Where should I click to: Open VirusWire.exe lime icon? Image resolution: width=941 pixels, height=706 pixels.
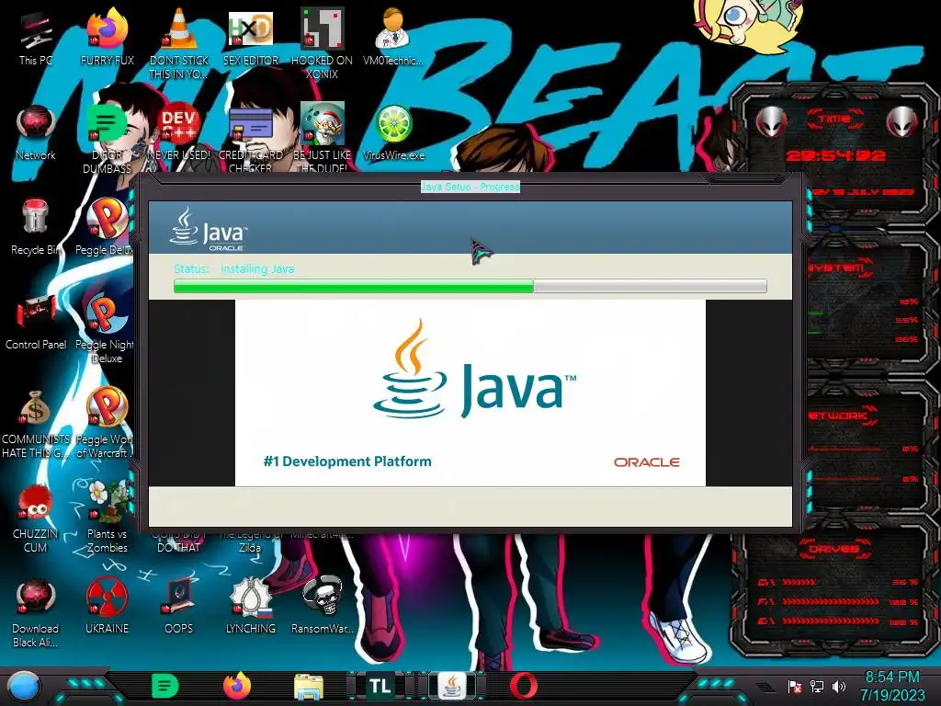click(x=393, y=132)
